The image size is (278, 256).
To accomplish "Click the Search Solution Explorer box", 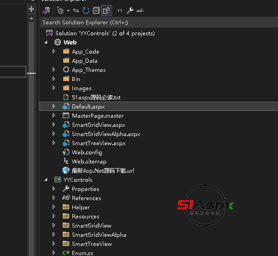I will pos(156,22).
